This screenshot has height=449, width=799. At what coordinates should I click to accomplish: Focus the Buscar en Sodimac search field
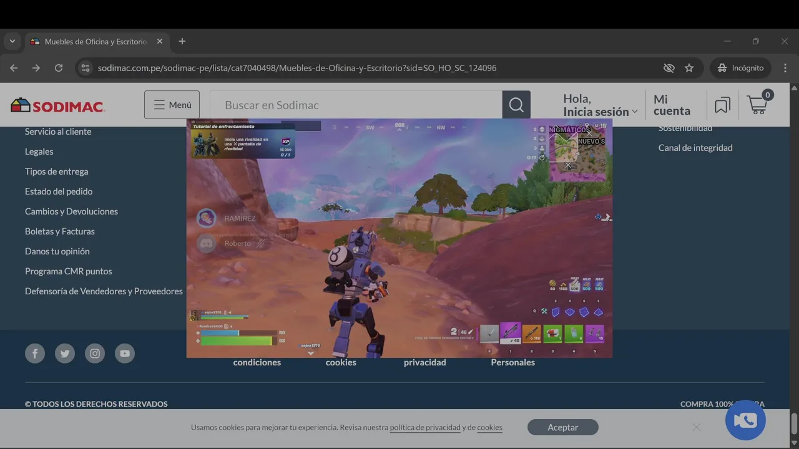pyautogui.click(x=356, y=105)
